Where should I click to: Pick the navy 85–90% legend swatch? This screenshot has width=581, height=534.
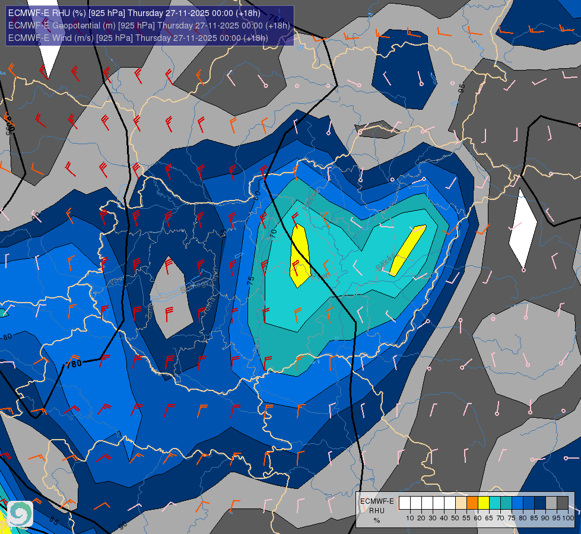pos(540,503)
